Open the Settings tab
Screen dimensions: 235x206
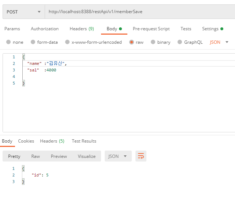pos(213,29)
